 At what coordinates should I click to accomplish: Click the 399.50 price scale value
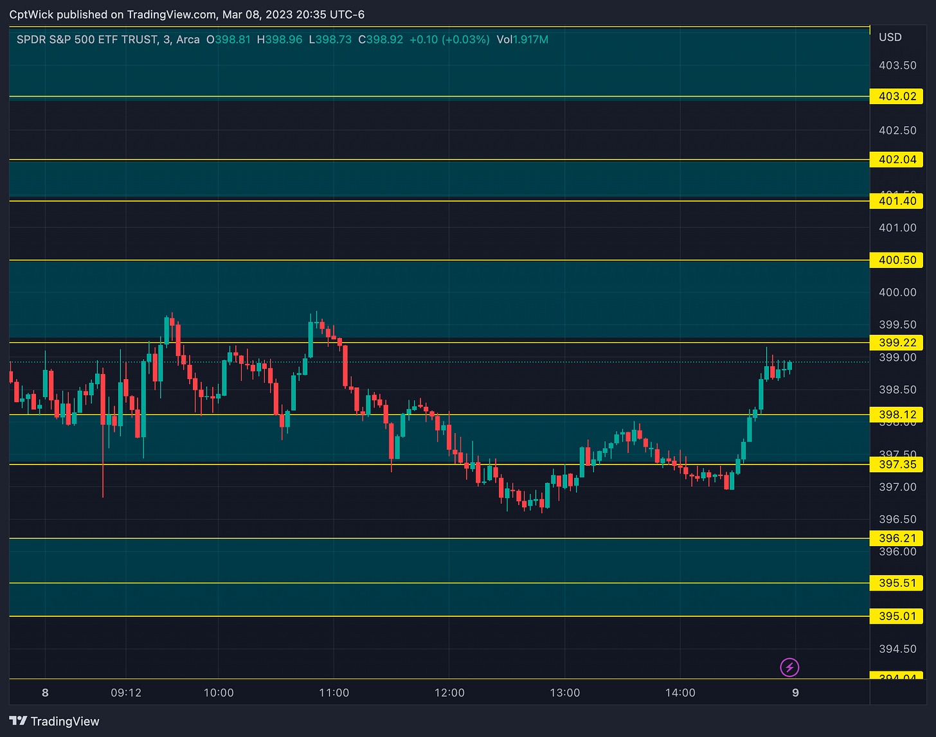click(x=897, y=324)
